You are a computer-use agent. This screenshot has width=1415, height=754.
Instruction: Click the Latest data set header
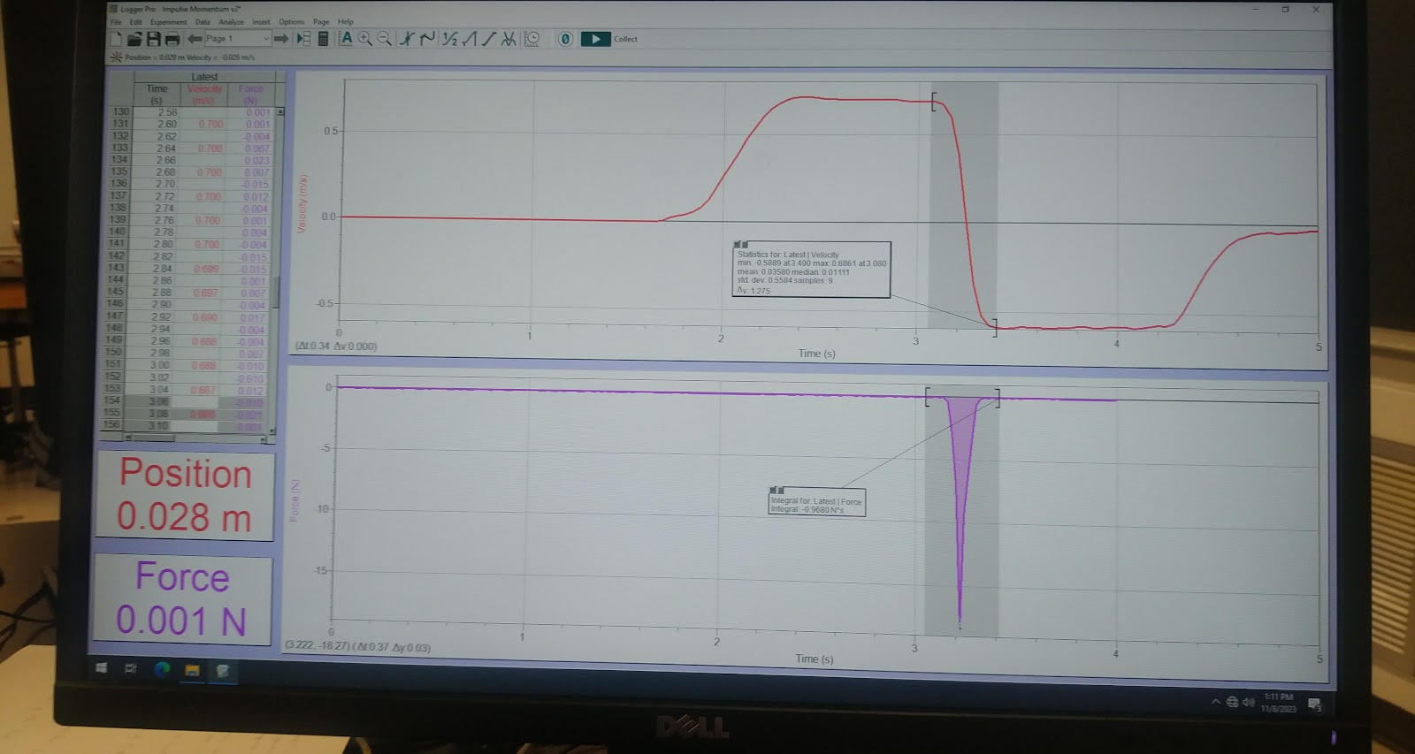coord(204,77)
